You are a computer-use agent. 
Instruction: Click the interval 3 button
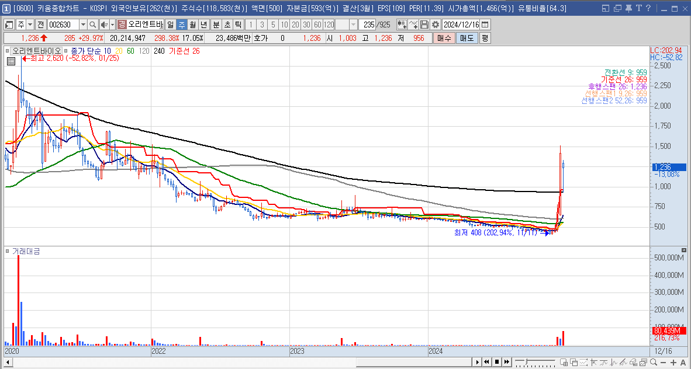tap(262, 25)
